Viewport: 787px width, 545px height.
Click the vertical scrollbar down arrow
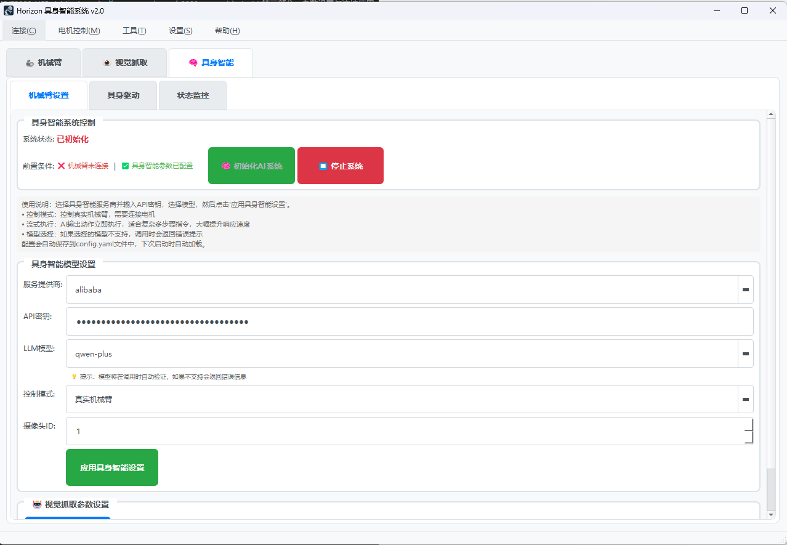coord(770,514)
